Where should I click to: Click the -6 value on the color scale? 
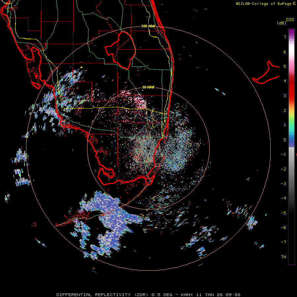(283, 228)
